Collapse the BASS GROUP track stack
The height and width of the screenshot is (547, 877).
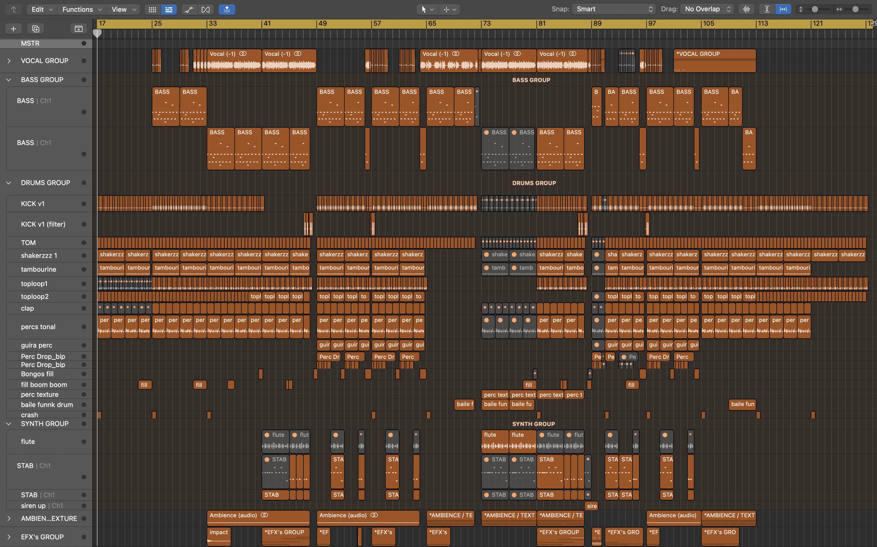9,80
